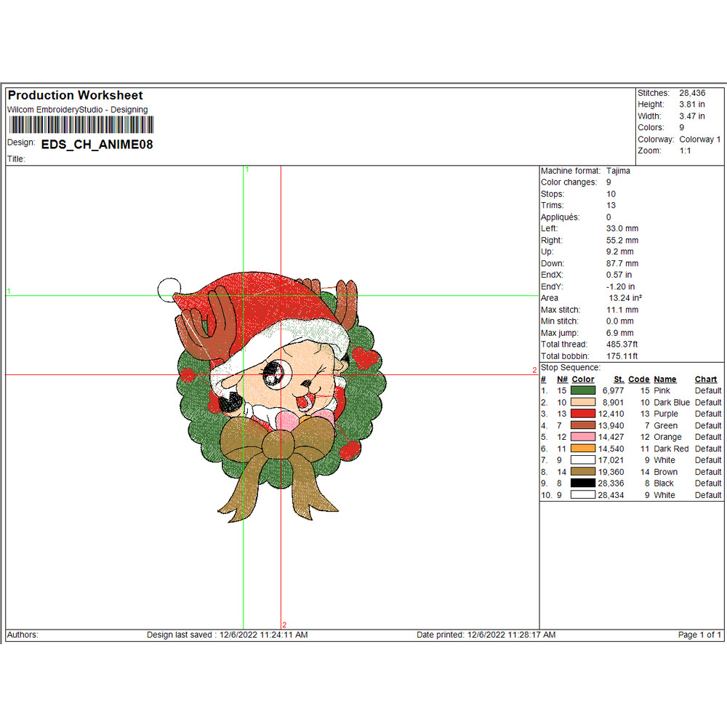The height and width of the screenshot is (727, 727).
Task: Click the red swatch in stop row 3
Action: pos(583,414)
